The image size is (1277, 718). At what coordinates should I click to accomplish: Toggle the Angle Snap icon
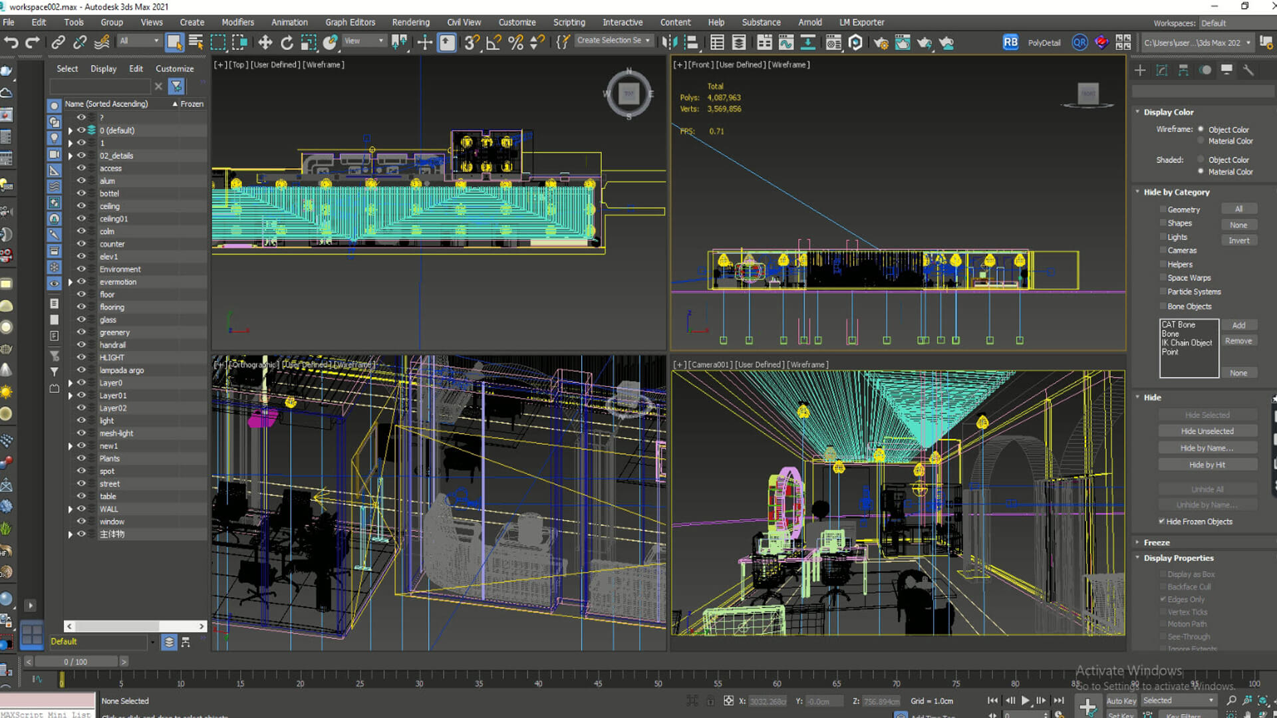click(494, 43)
